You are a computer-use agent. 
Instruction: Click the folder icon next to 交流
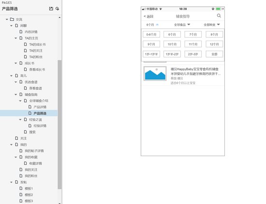click(x=12, y=19)
